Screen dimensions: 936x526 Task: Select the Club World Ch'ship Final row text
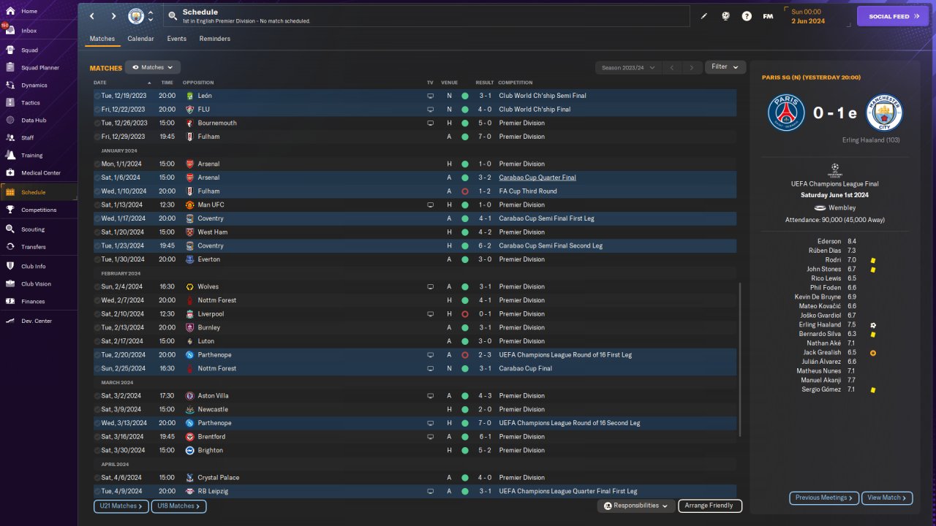[x=535, y=110]
